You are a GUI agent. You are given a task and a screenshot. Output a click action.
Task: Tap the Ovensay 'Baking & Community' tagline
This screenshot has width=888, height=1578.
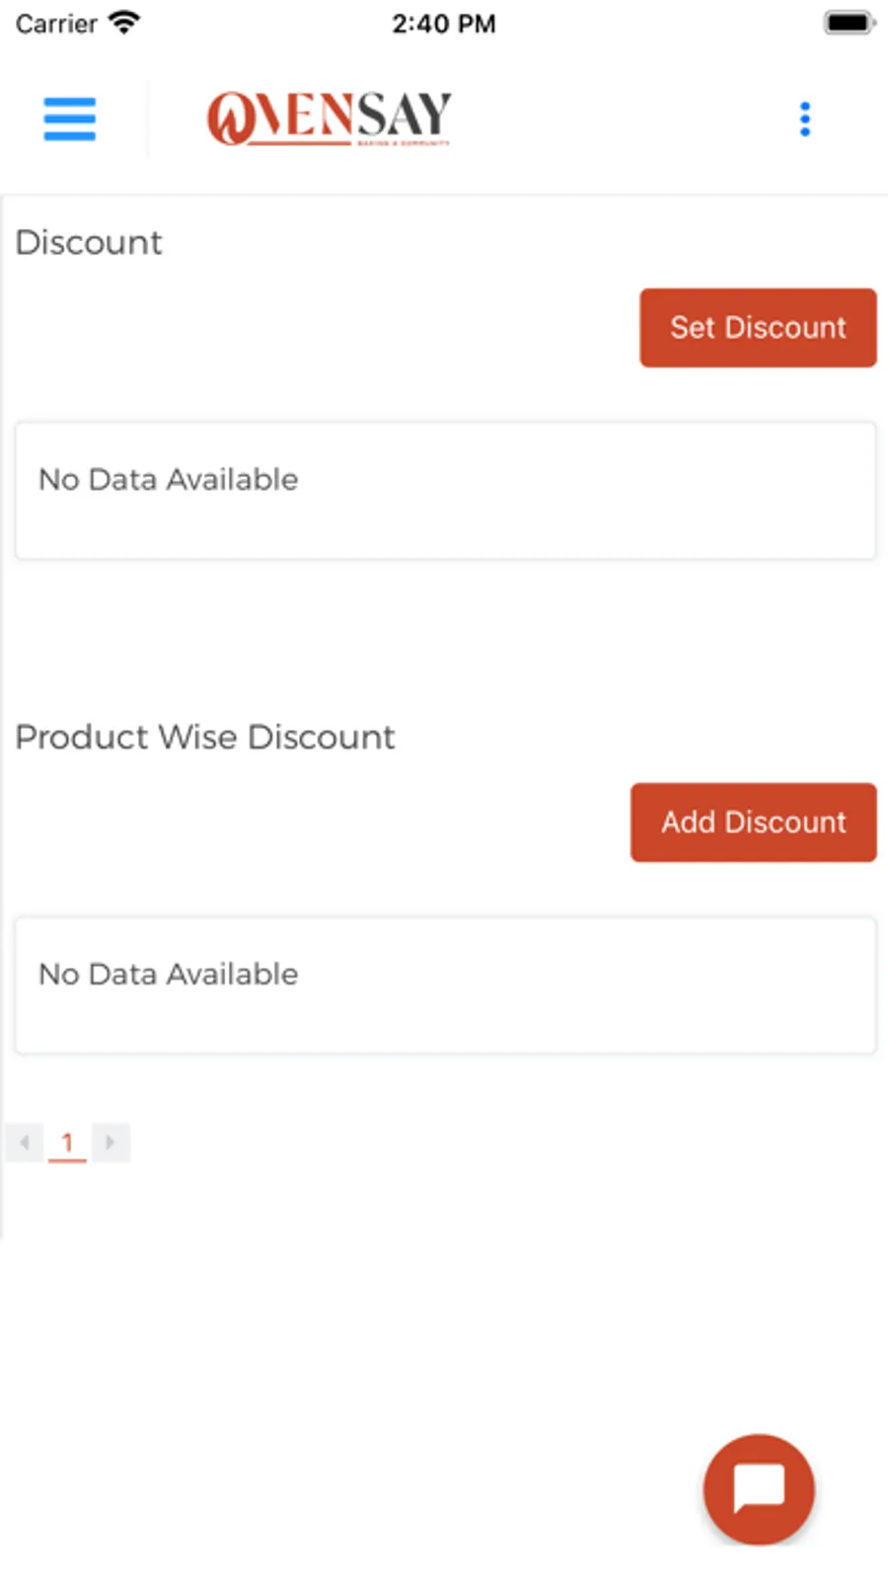coord(403,143)
